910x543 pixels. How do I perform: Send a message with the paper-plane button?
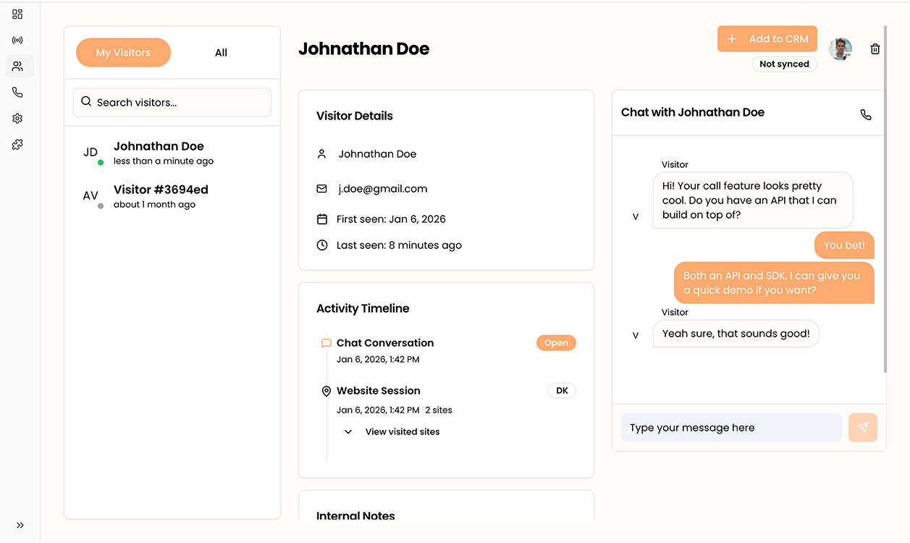(862, 427)
